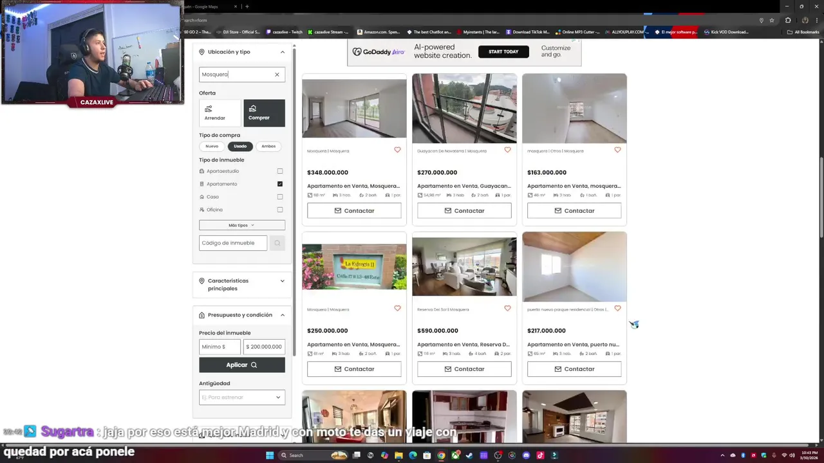The width and height of the screenshot is (824, 463).
Task: Open Discord from the taskbar
Action: tap(526, 455)
